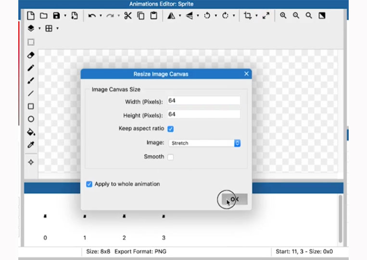Screen dimensions: 367x260
Task: Select the Ellipse shape tool
Action: coord(31,119)
